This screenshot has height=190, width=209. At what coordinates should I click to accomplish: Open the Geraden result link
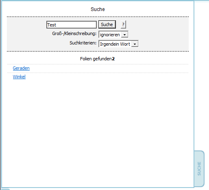click(x=21, y=68)
